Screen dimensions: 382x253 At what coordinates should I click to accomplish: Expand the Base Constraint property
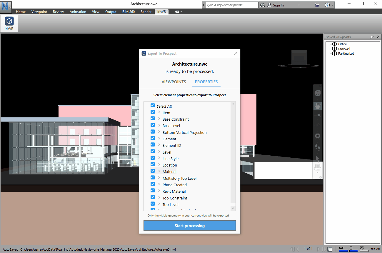[x=159, y=119]
